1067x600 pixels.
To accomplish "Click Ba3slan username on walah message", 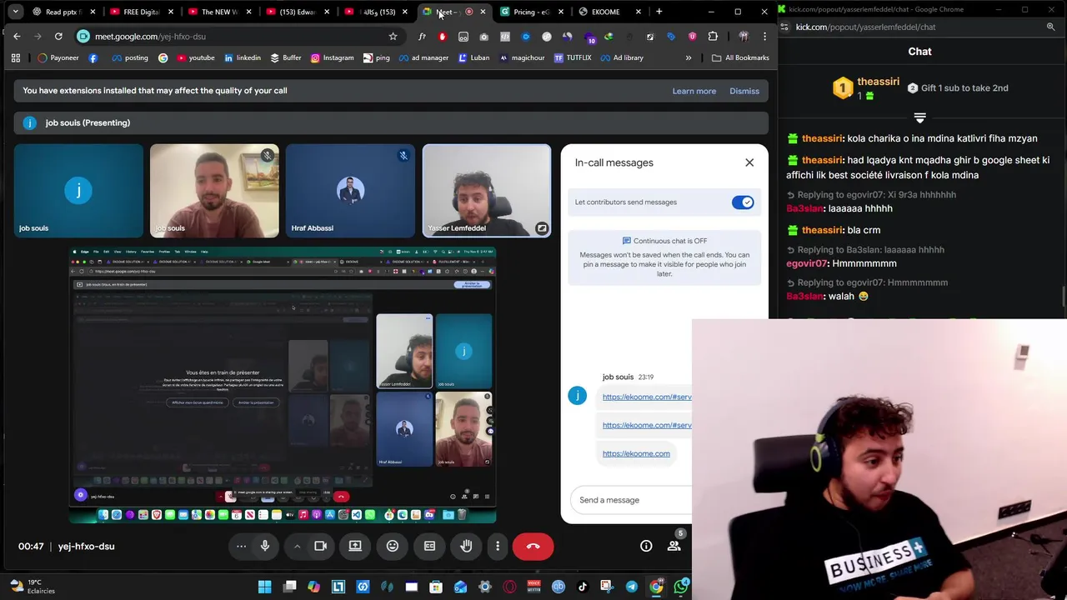I will click(804, 296).
